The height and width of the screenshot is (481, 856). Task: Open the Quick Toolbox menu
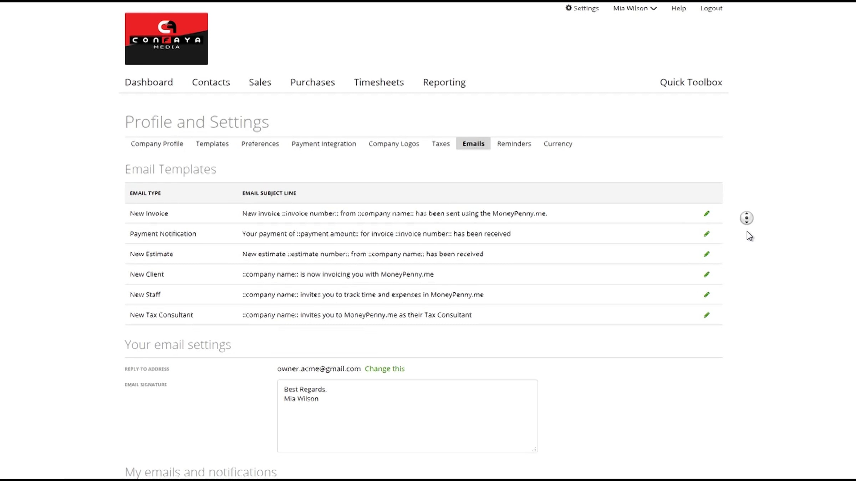point(691,82)
